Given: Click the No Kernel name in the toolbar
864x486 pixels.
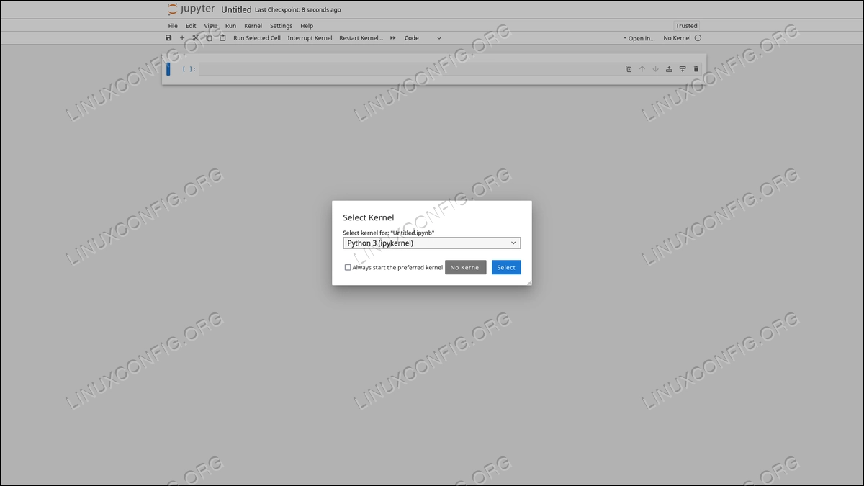Looking at the screenshot, I should (x=677, y=38).
